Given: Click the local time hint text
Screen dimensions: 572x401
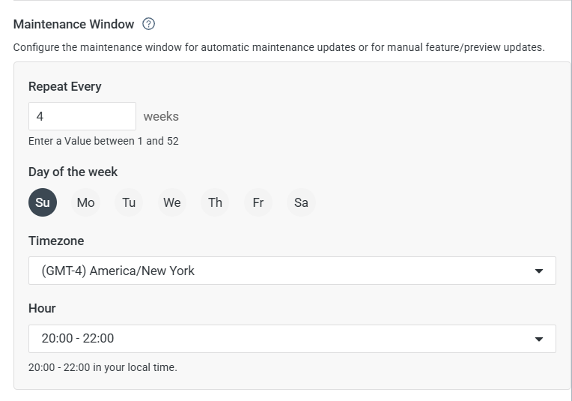Looking at the screenshot, I should pos(103,367).
